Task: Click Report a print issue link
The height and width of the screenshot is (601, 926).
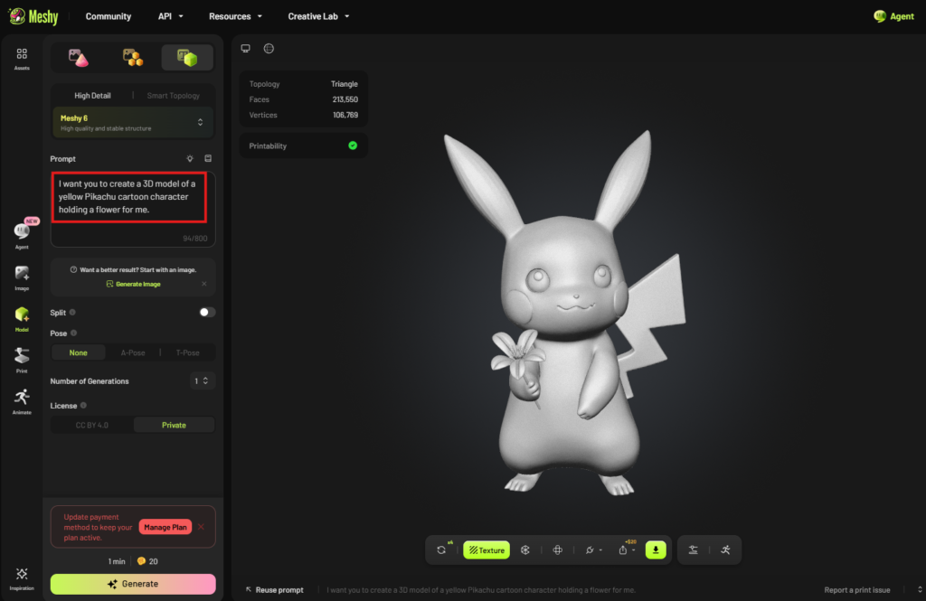Action: tap(857, 590)
